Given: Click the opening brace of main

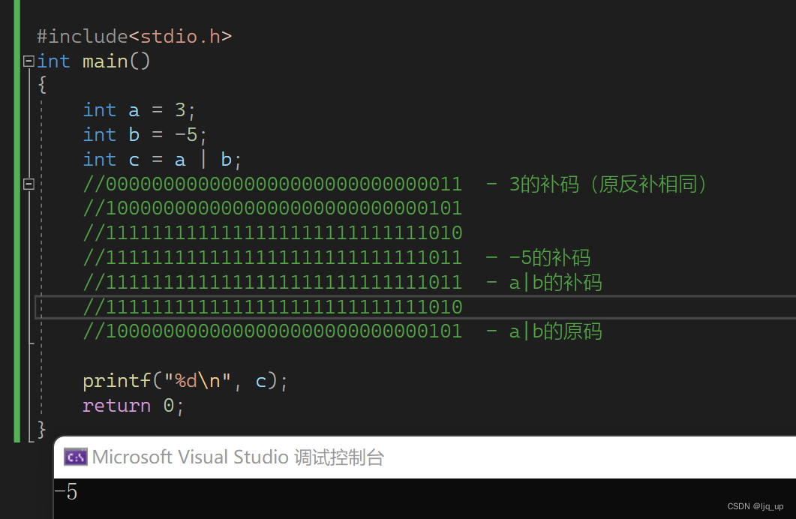Looking at the screenshot, I should tap(42, 84).
